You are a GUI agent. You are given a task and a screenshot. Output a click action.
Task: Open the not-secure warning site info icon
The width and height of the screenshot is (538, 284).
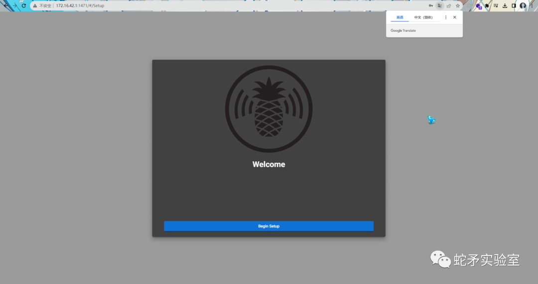pos(35,5)
